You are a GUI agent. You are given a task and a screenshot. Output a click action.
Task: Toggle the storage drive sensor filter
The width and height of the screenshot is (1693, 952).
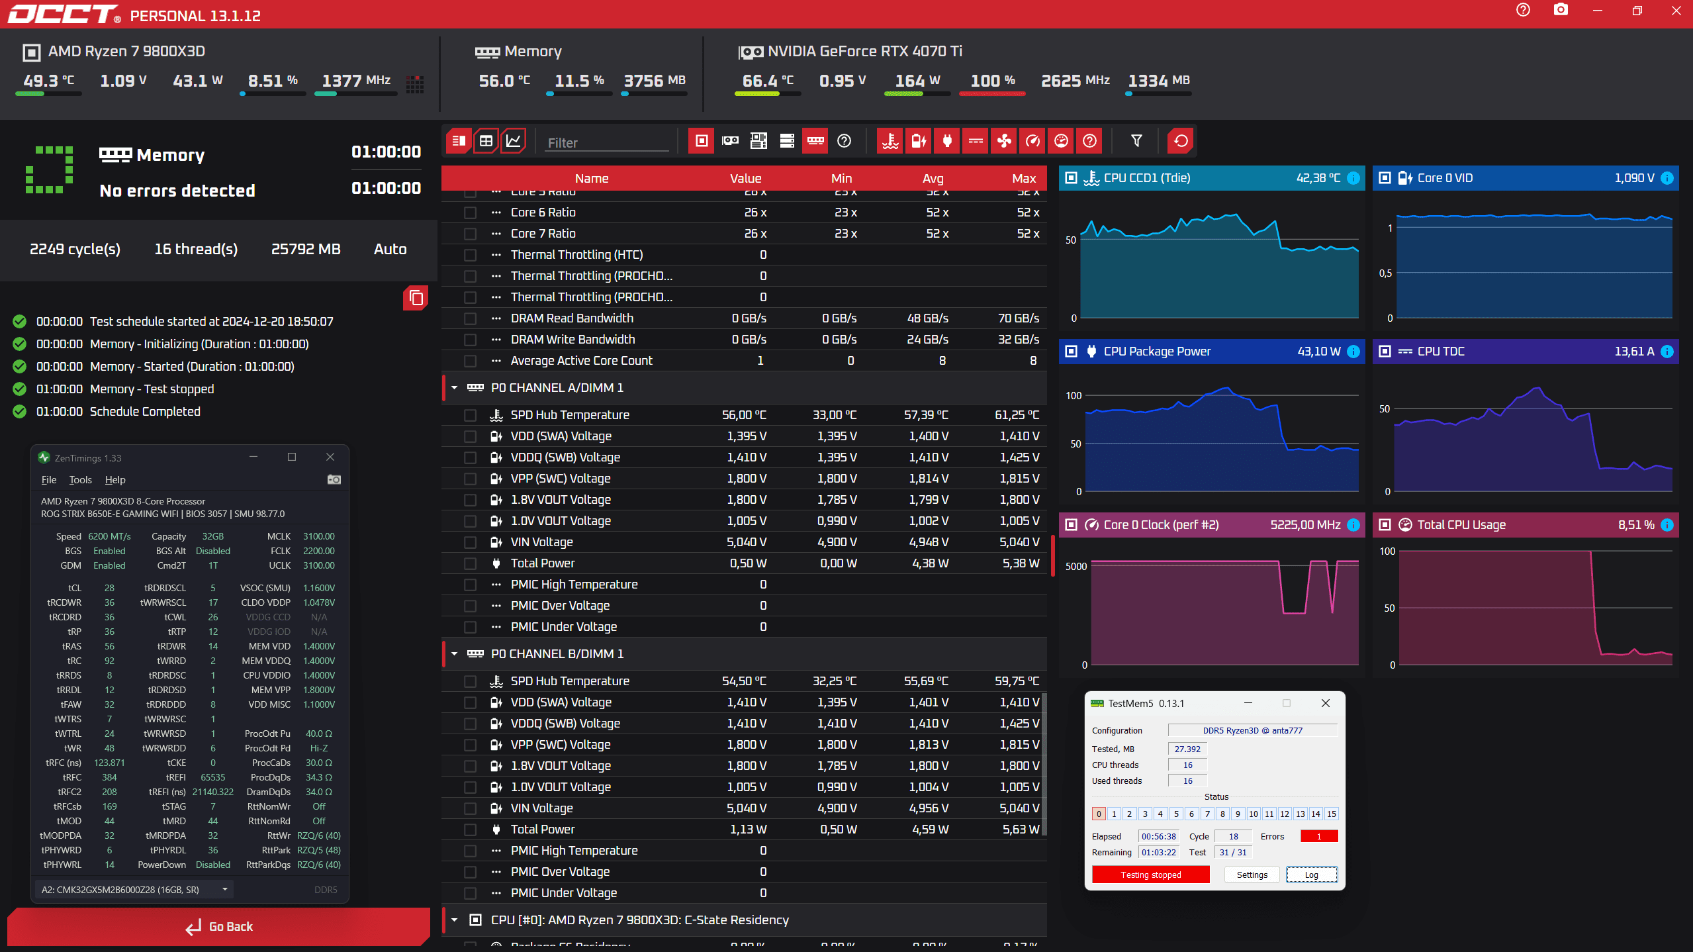787,141
